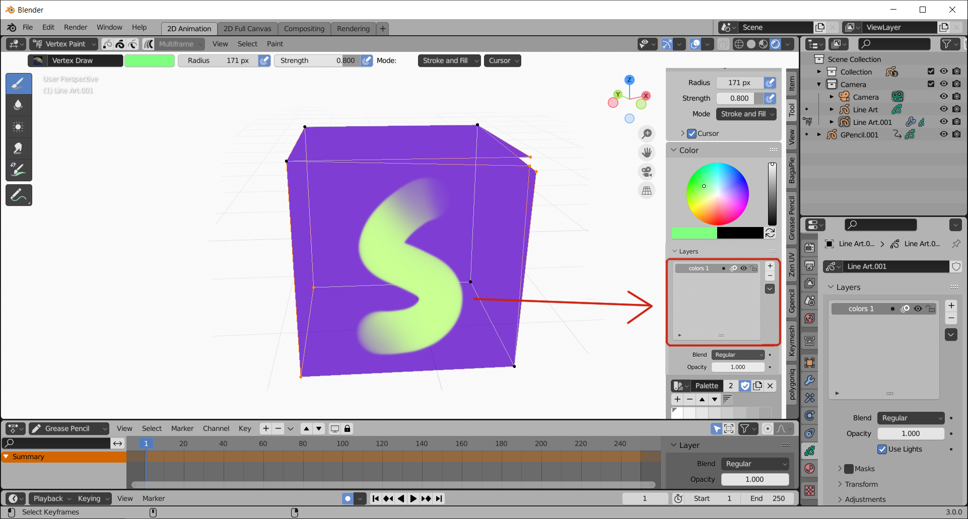
Task: Click the green brush color swatch in header
Action: [x=150, y=60]
